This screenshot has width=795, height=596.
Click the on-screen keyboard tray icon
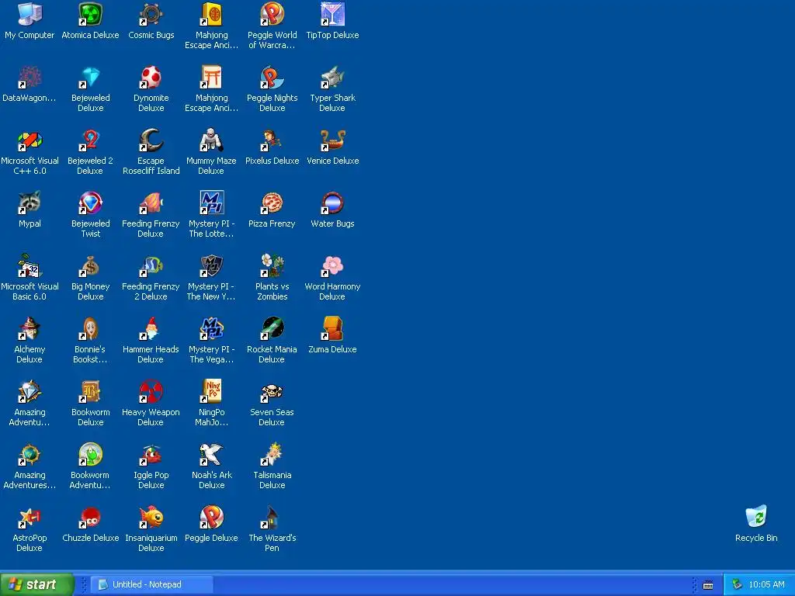coord(708,585)
